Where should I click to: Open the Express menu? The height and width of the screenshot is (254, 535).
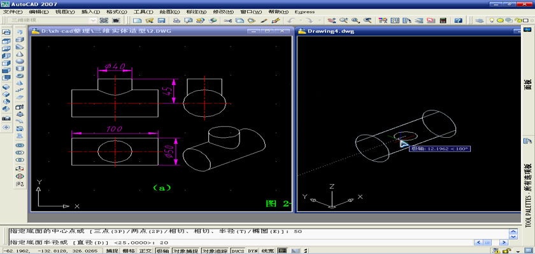(x=304, y=11)
